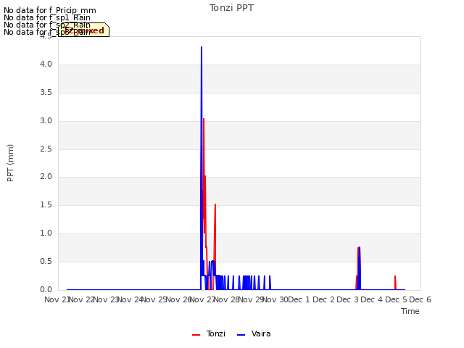Click the tallest blue Vaira peak near 4.3
The image size is (464, 348).
[202, 47]
